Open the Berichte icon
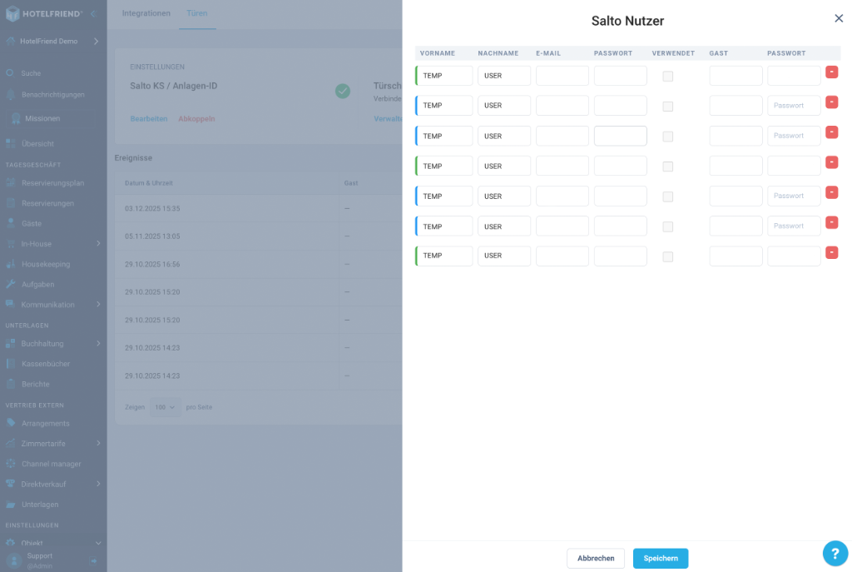Image resolution: width=852 pixels, height=572 pixels. (10, 383)
